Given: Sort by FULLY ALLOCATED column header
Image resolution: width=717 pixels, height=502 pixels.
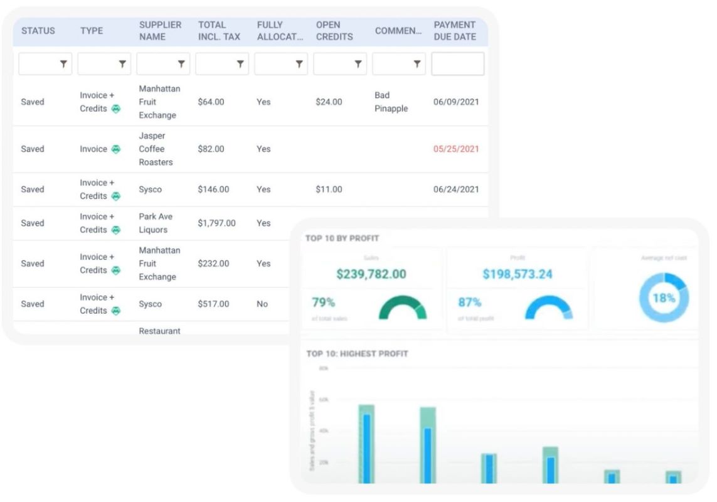Looking at the screenshot, I should tap(280, 31).
